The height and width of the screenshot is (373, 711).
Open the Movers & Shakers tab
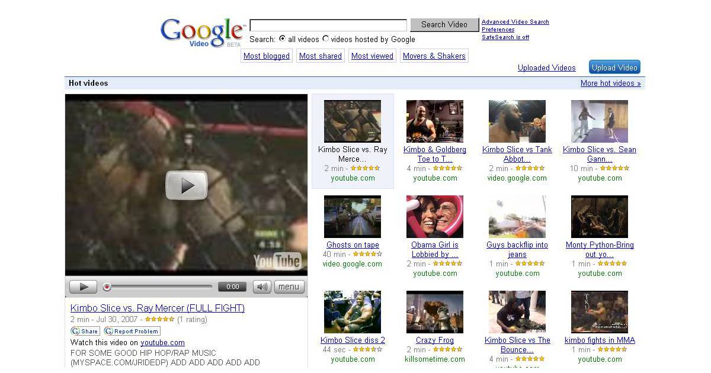coord(434,56)
